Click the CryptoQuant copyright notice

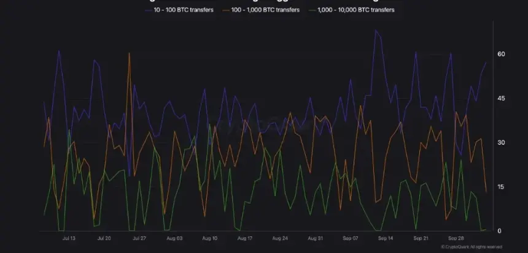[472, 247]
